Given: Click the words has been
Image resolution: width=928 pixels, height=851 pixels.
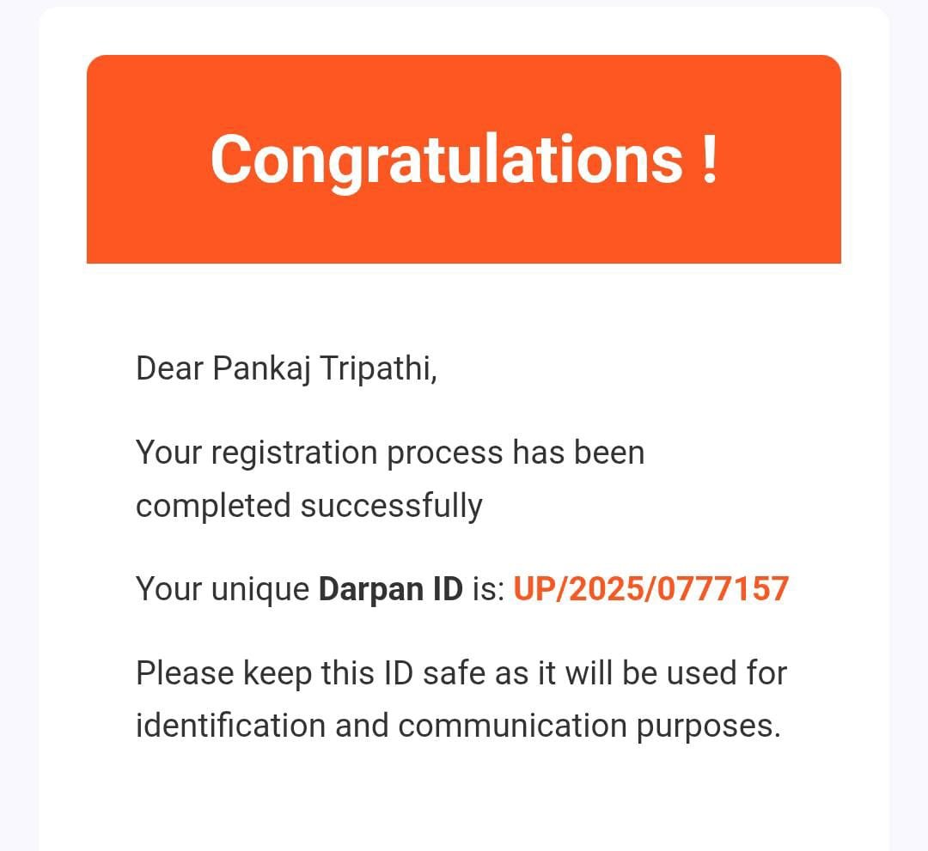Looking at the screenshot, I should coord(578,453).
